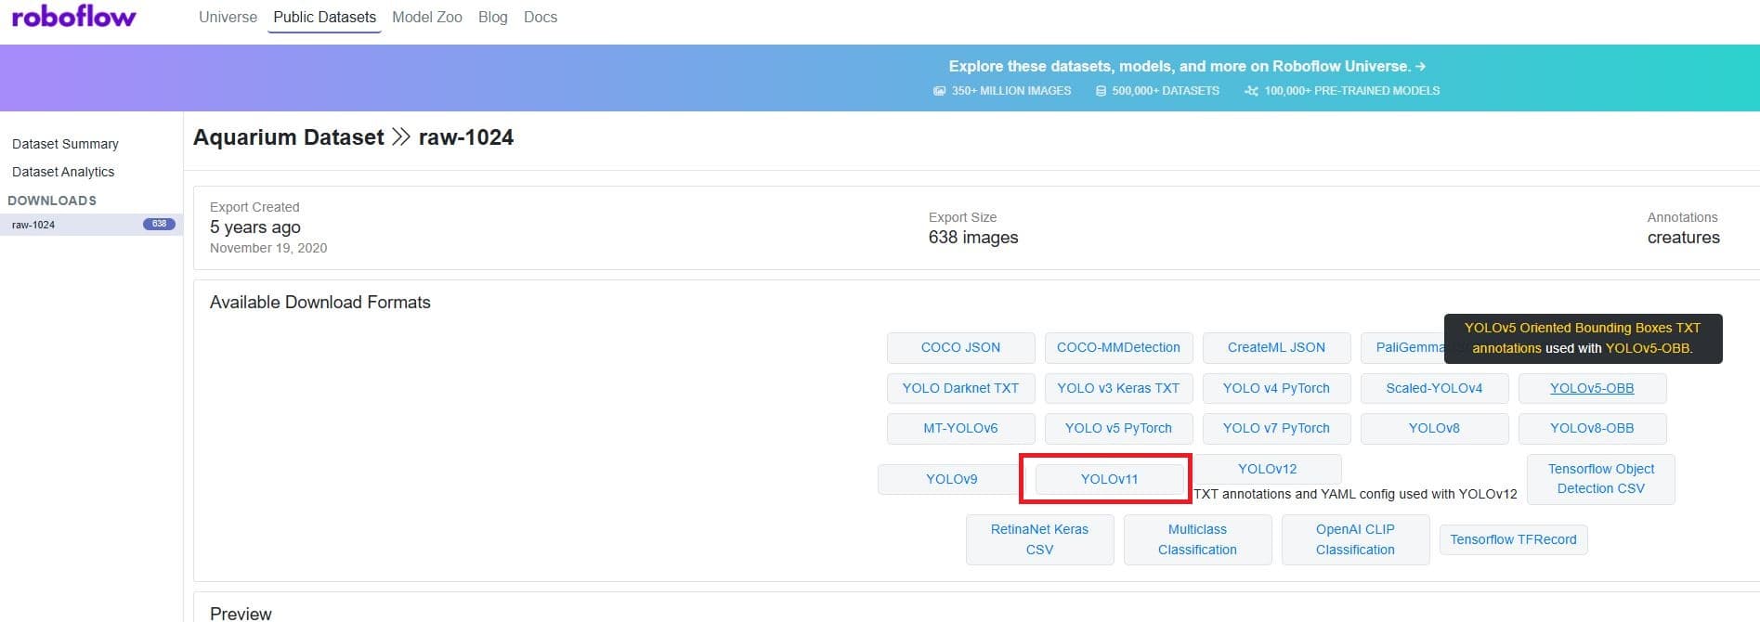The height and width of the screenshot is (622, 1760).
Task: Pick YOLO v3 Keras TXT
Action: (1118, 388)
